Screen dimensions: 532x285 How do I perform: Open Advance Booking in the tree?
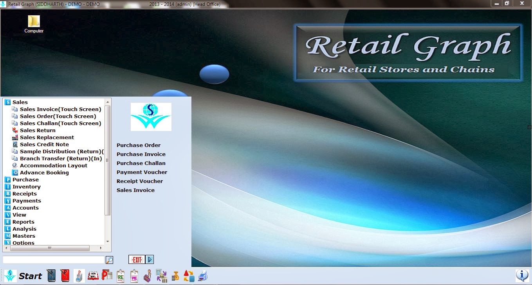44,172
